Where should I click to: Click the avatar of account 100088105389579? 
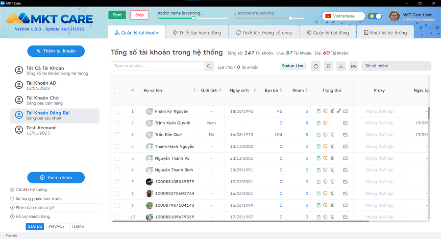click(149, 182)
